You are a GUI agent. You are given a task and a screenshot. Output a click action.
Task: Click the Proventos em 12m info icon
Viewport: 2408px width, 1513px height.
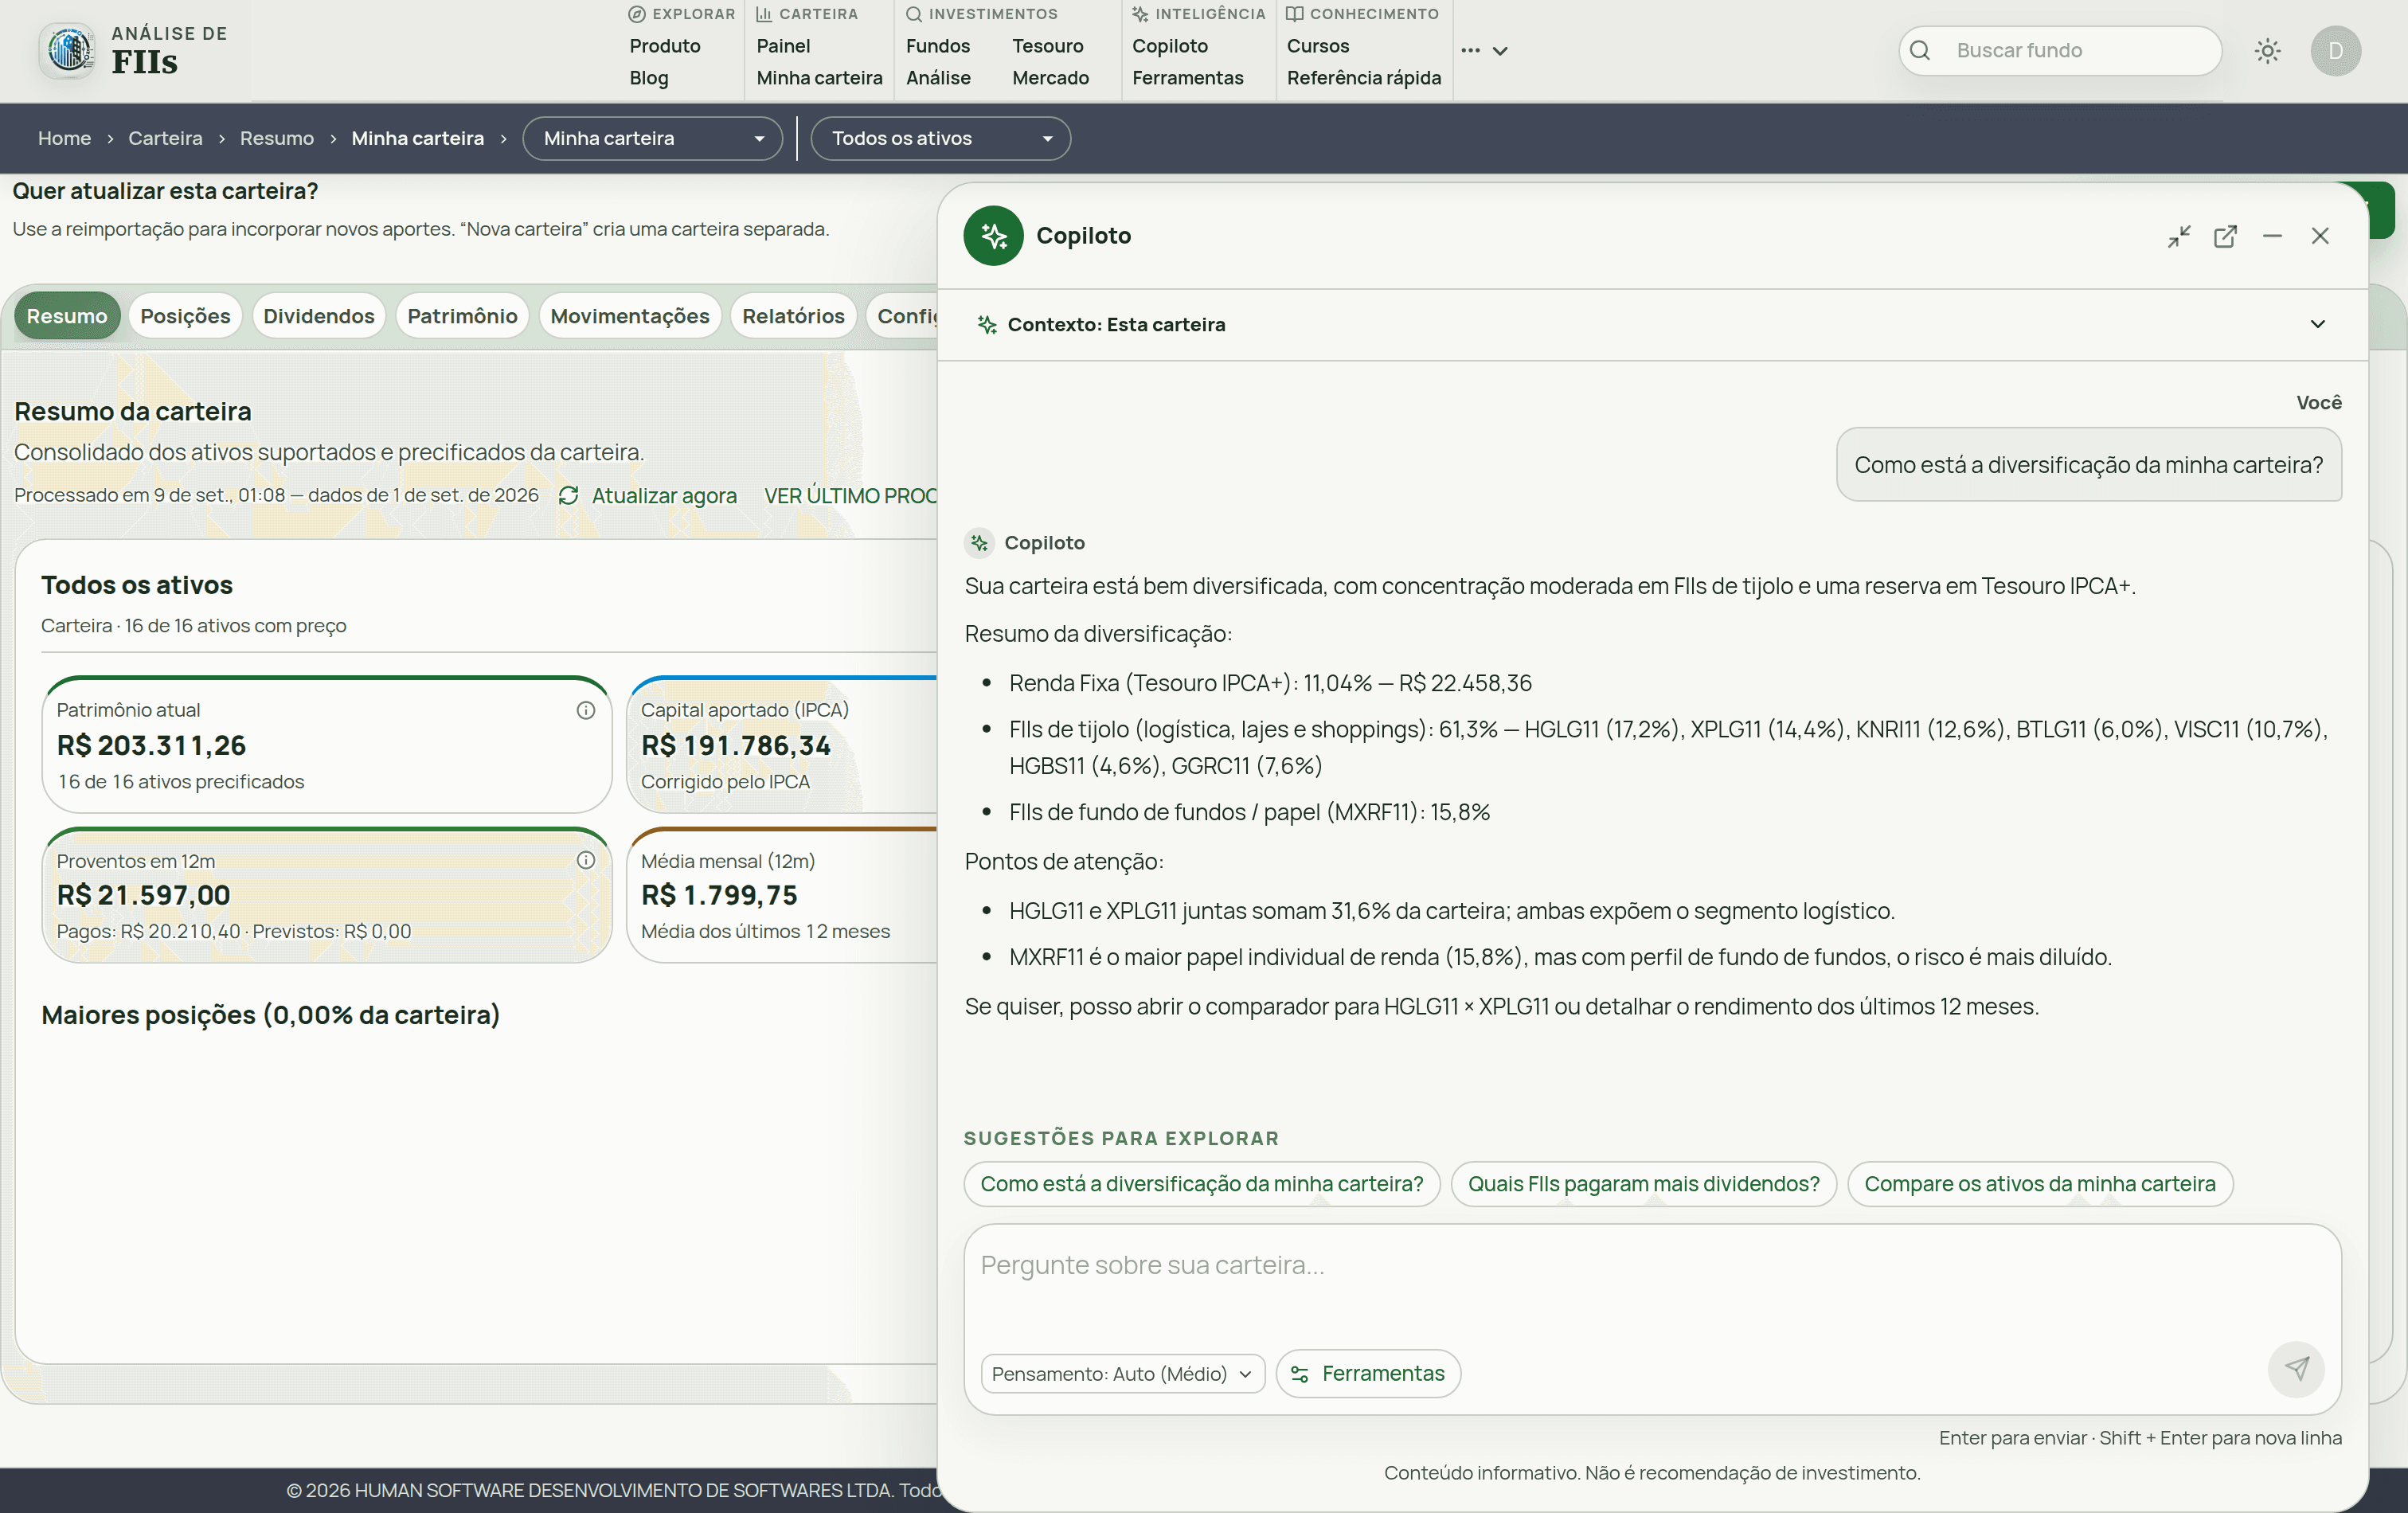586,860
